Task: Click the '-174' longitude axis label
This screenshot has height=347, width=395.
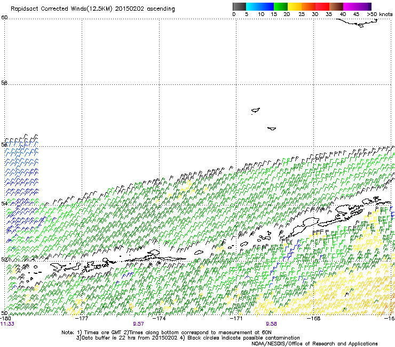Action: [x=159, y=318]
